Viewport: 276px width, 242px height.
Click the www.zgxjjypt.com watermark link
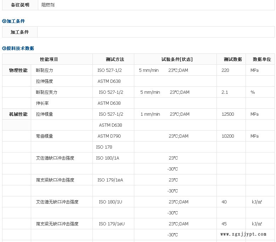[x=243, y=234]
